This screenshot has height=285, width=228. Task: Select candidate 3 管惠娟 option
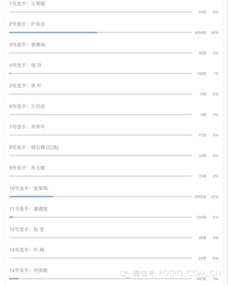[27, 45]
